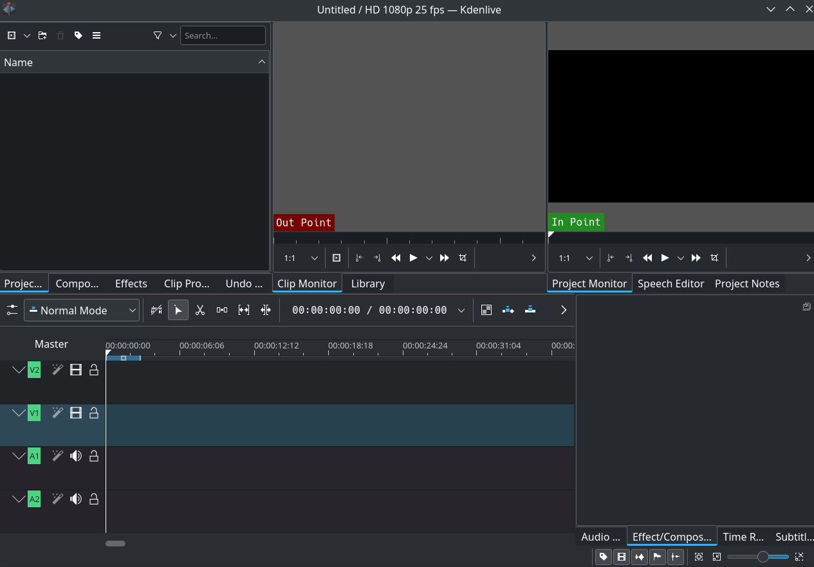Open Project Monitor 1:1 zoom dropdown

click(576, 258)
